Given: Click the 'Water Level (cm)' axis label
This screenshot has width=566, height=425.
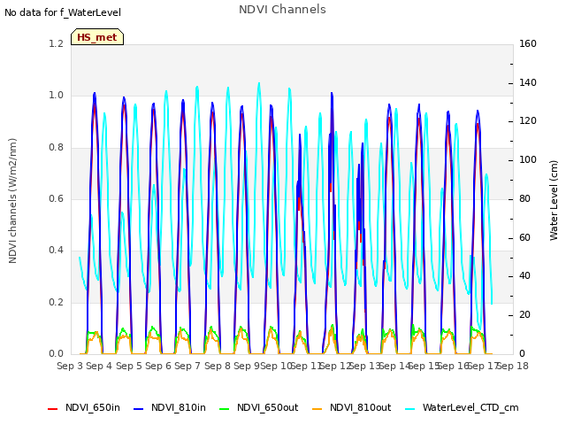Looking at the screenshot, I should tap(554, 201).
